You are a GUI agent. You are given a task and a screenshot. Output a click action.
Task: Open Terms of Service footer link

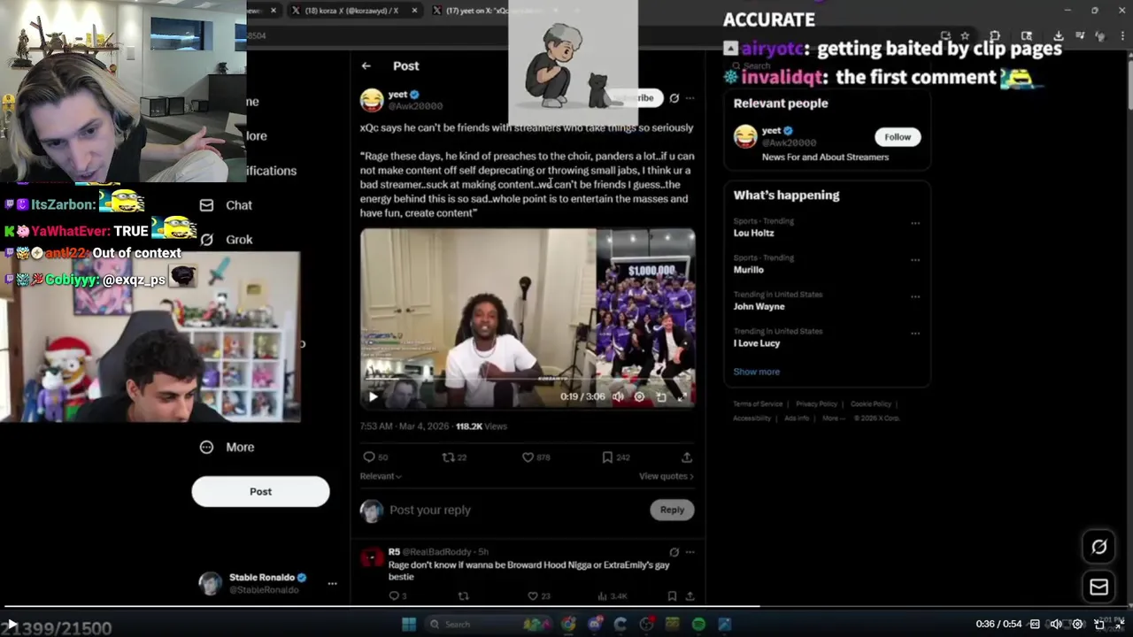click(x=758, y=404)
